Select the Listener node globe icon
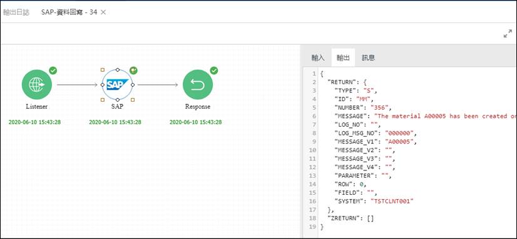Screen dimensions: 517x239 pyautogui.click(x=36, y=84)
